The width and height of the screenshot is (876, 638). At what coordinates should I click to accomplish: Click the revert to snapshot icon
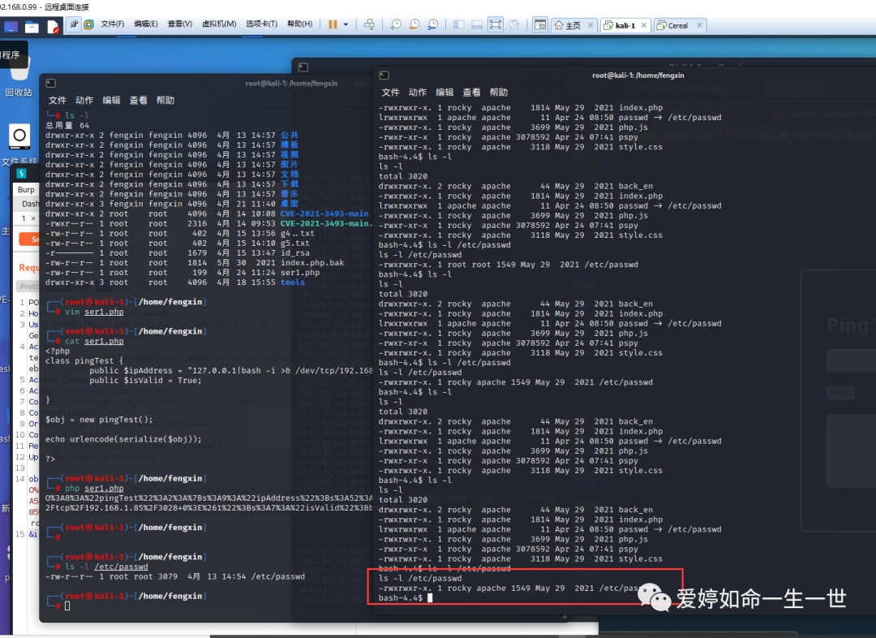tap(414, 24)
